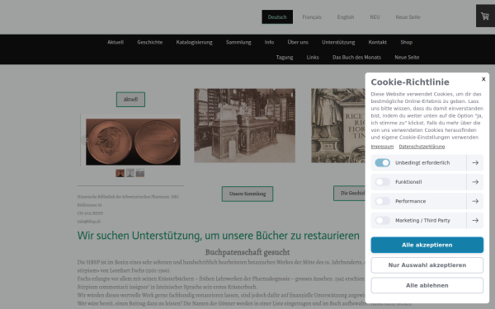Open the Datenschutzerklärung link
495x309 pixels.
coord(422,147)
